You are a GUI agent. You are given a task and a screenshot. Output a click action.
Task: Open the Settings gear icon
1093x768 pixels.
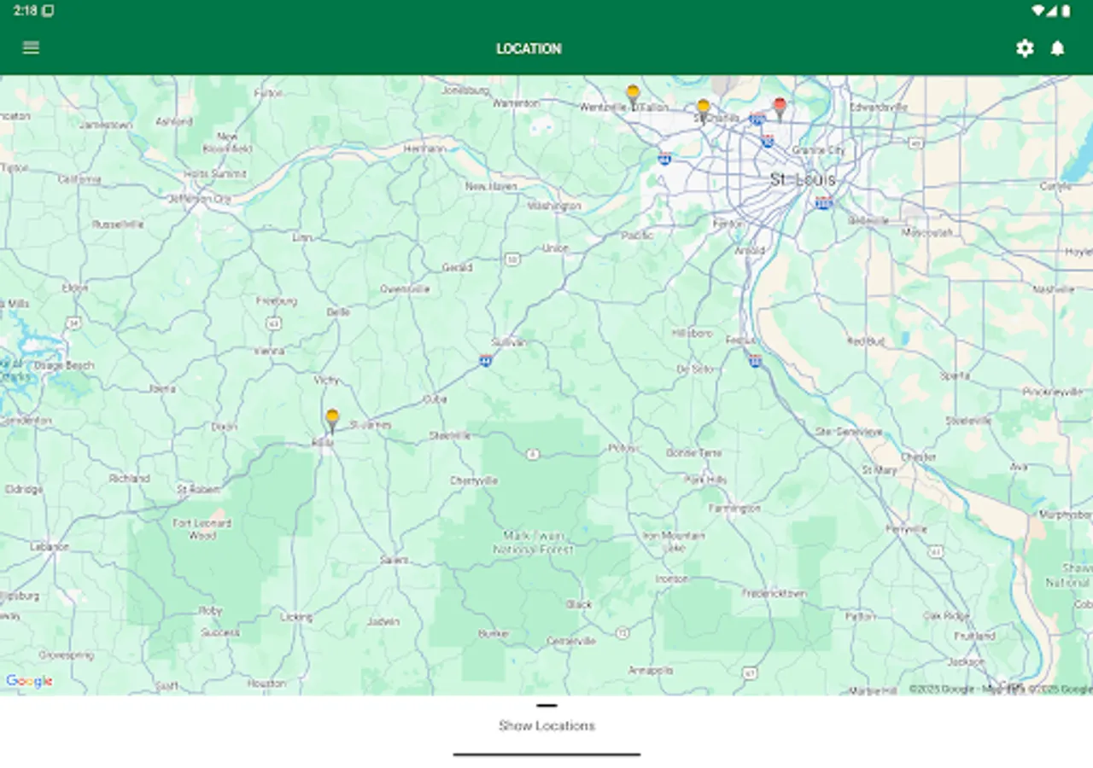[x=1025, y=49]
